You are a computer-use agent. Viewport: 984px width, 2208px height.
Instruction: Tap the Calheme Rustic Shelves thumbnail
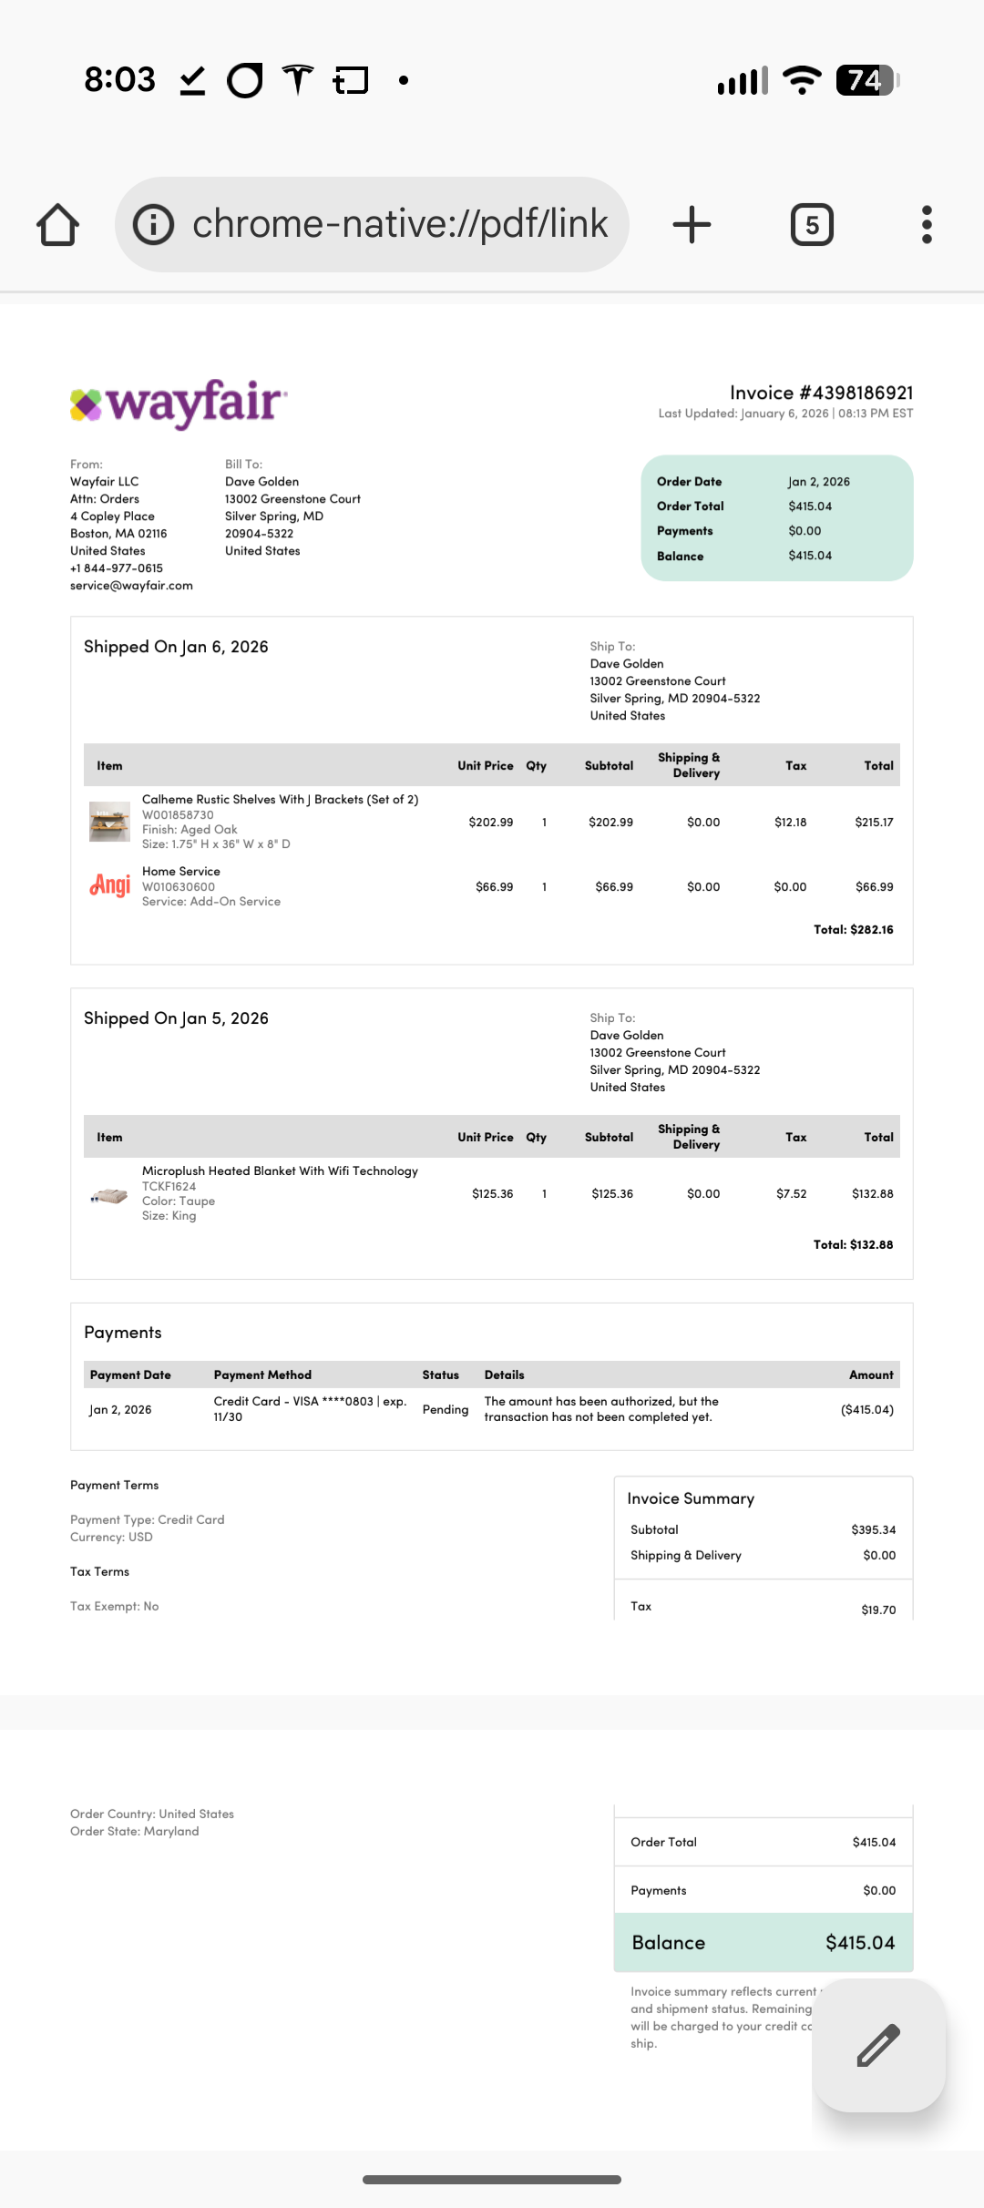pos(109,821)
